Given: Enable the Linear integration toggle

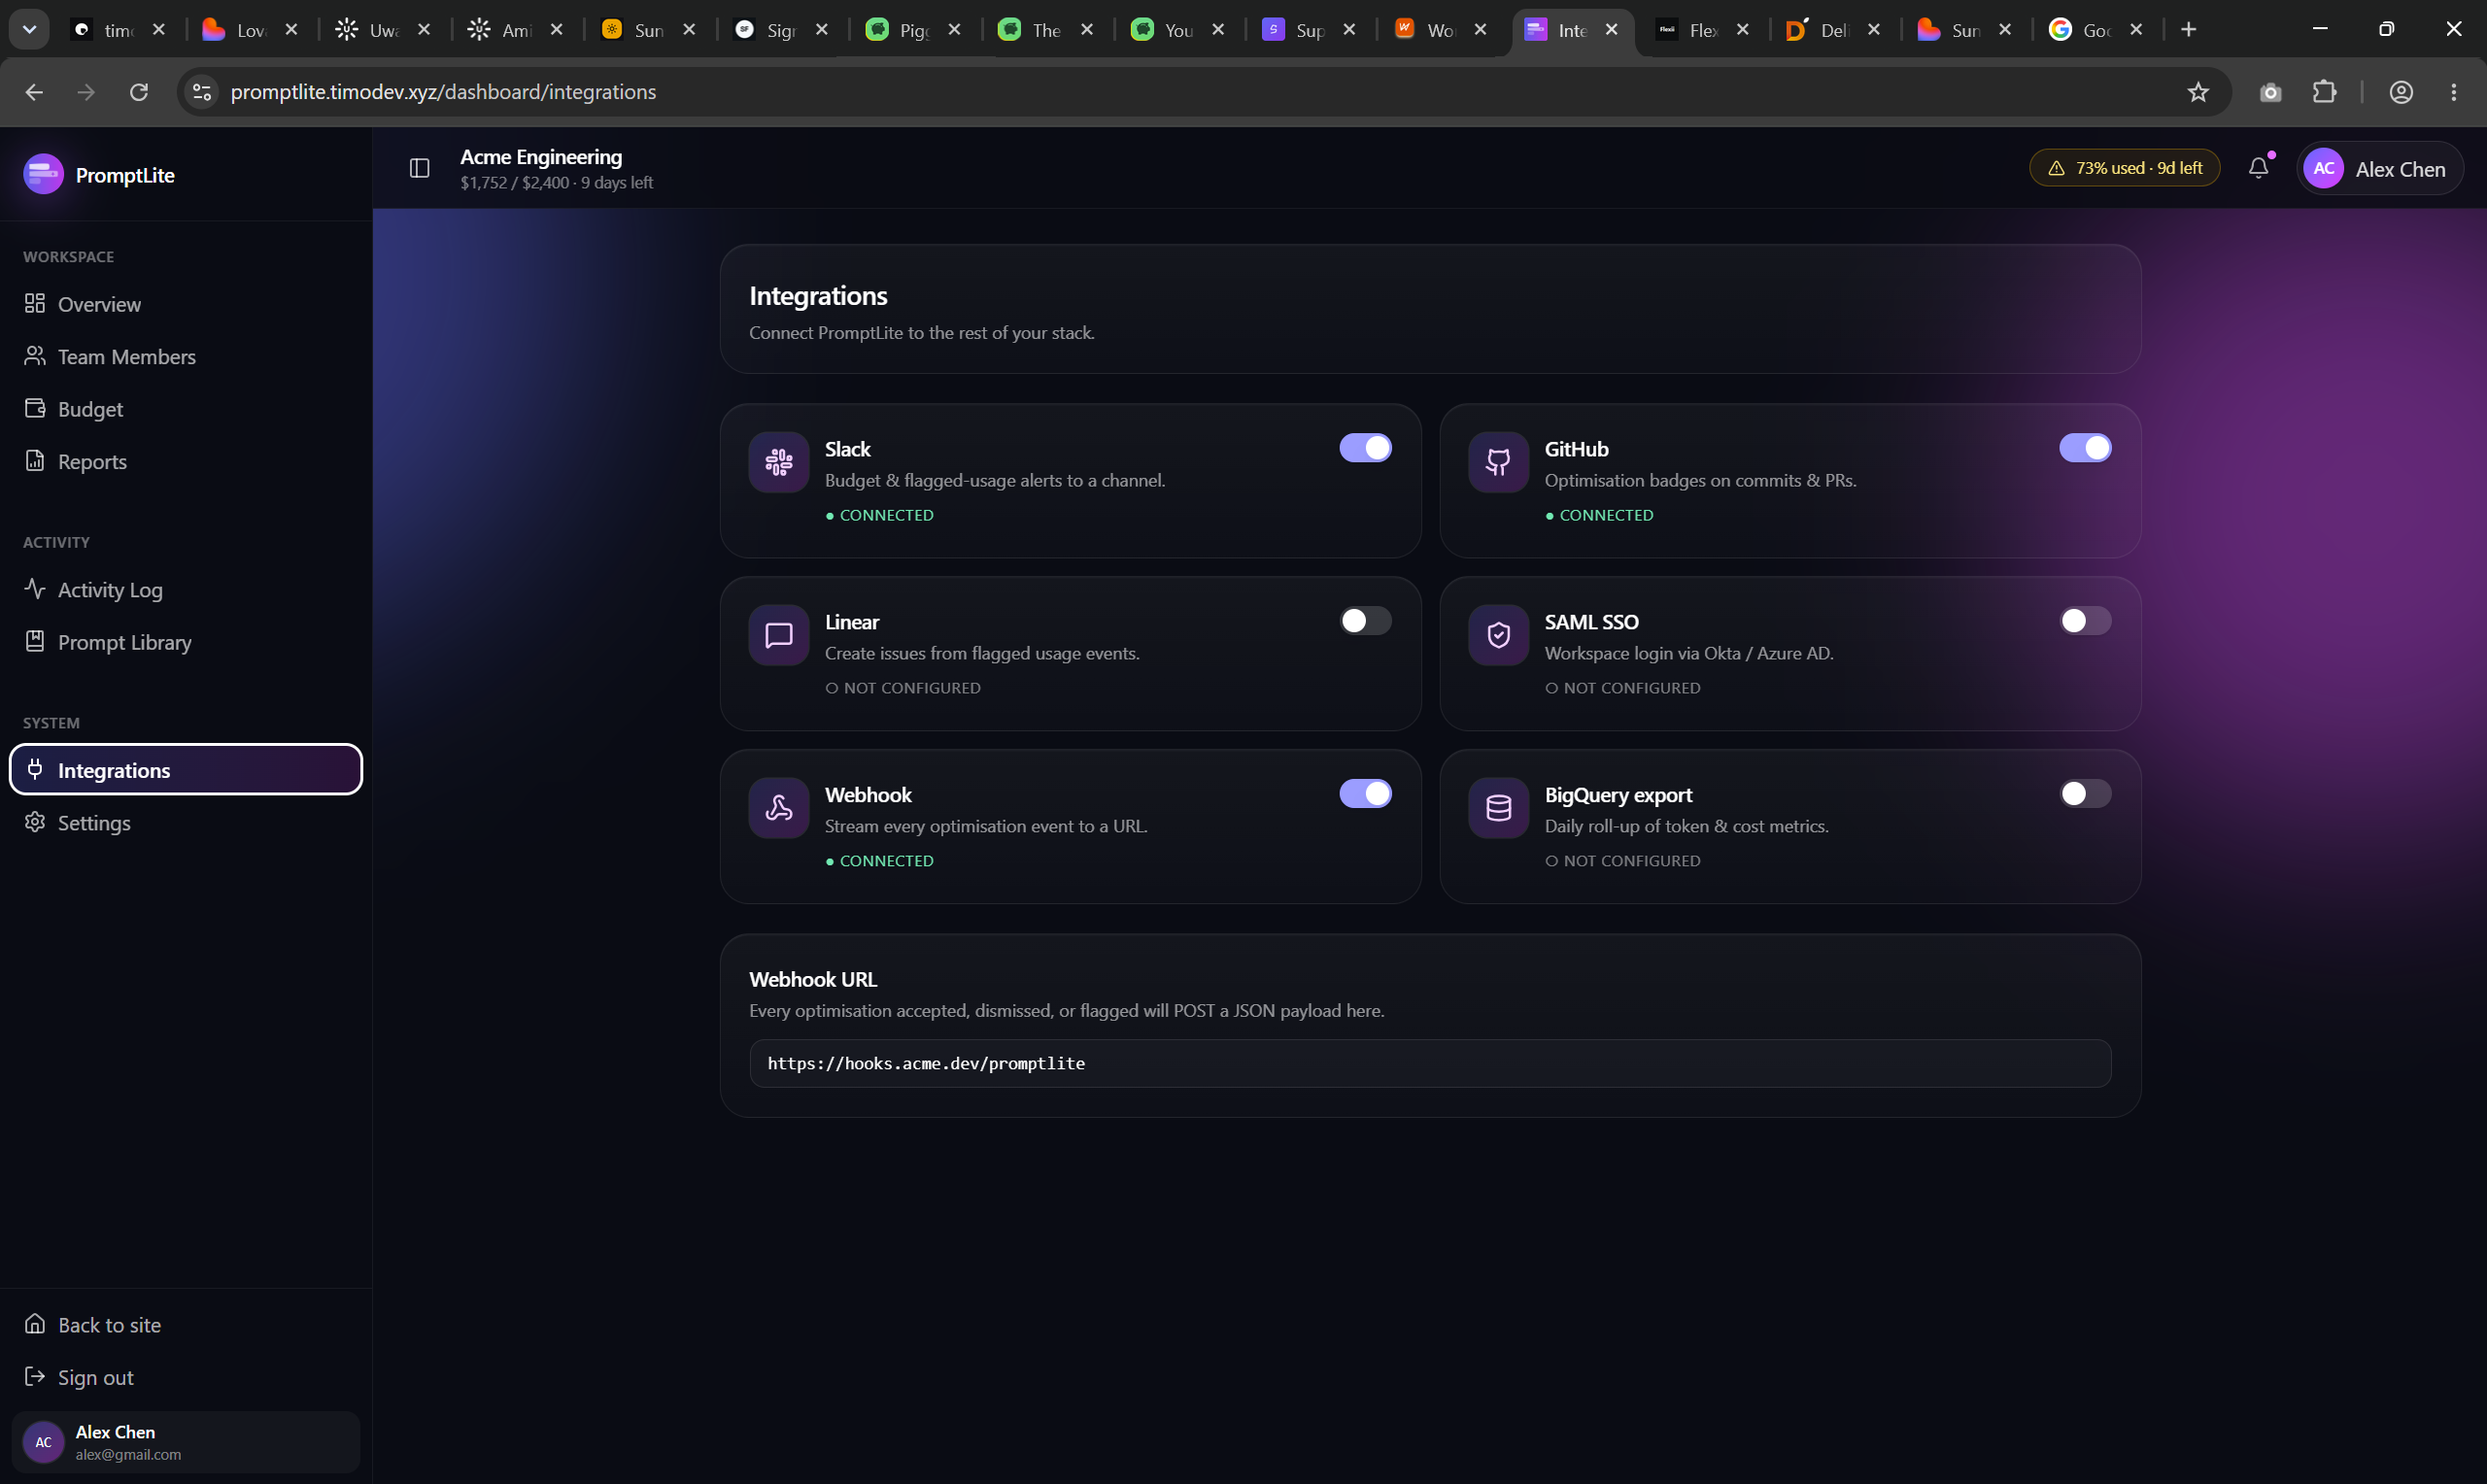Looking at the screenshot, I should click(x=1365, y=621).
